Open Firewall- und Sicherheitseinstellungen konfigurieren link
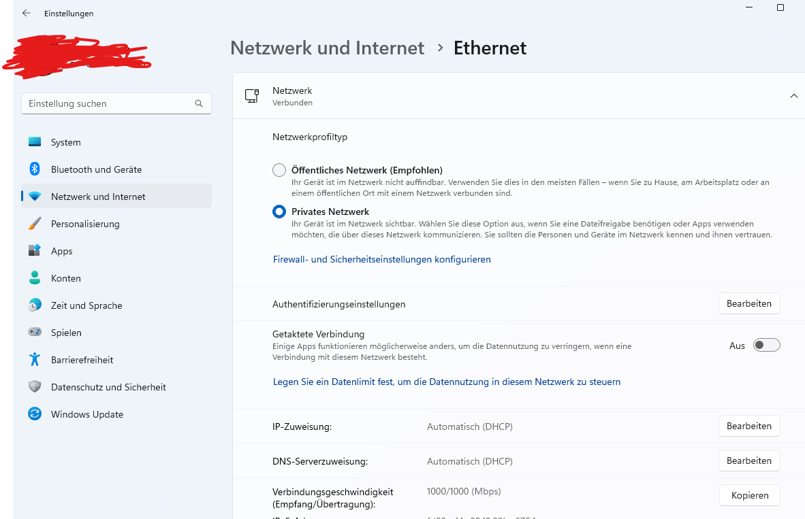The height and width of the screenshot is (519, 805). tap(381, 259)
